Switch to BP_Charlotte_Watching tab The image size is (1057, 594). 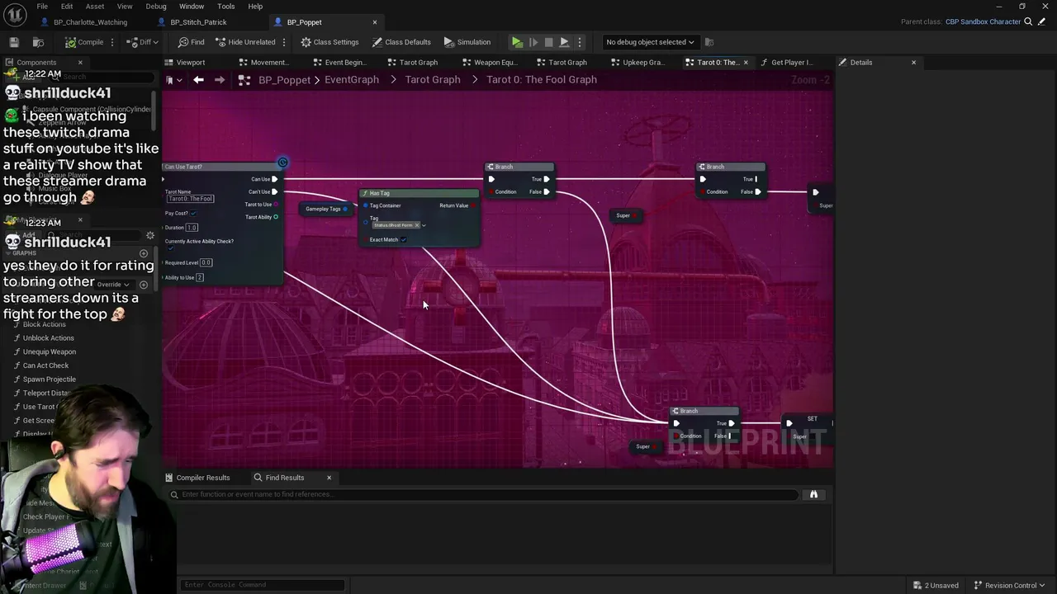click(x=90, y=22)
